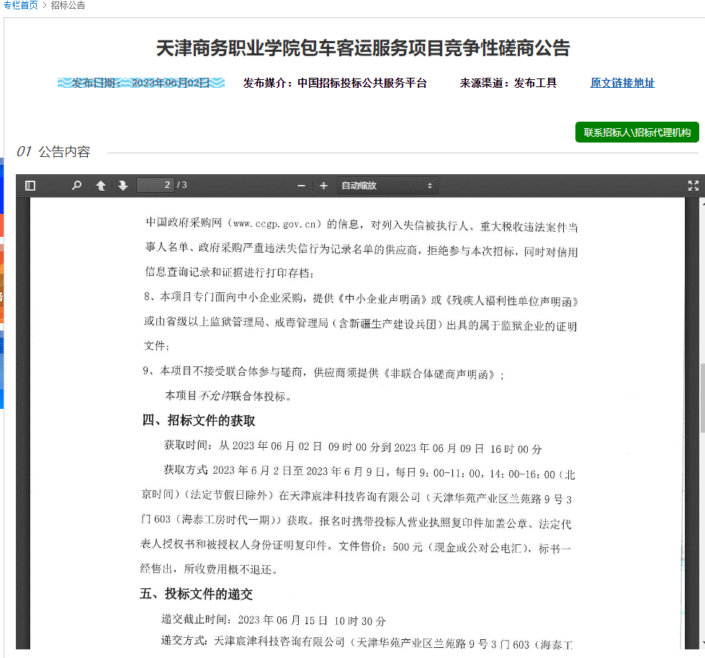Click 招标公告 in the breadcrumb
Screen dimensions: 705x658
pos(68,5)
